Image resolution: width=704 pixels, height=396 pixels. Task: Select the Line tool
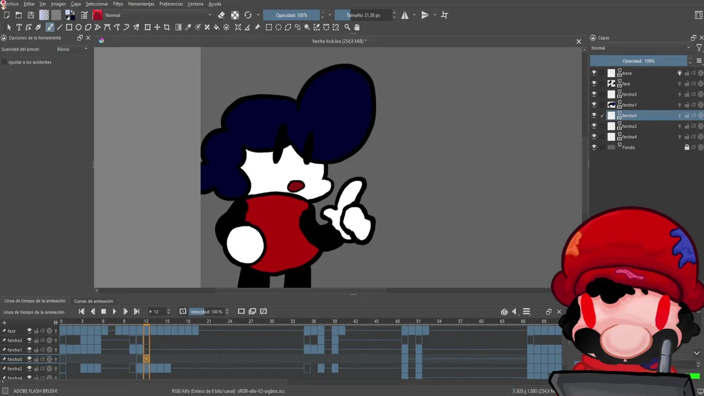pyautogui.click(x=59, y=27)
